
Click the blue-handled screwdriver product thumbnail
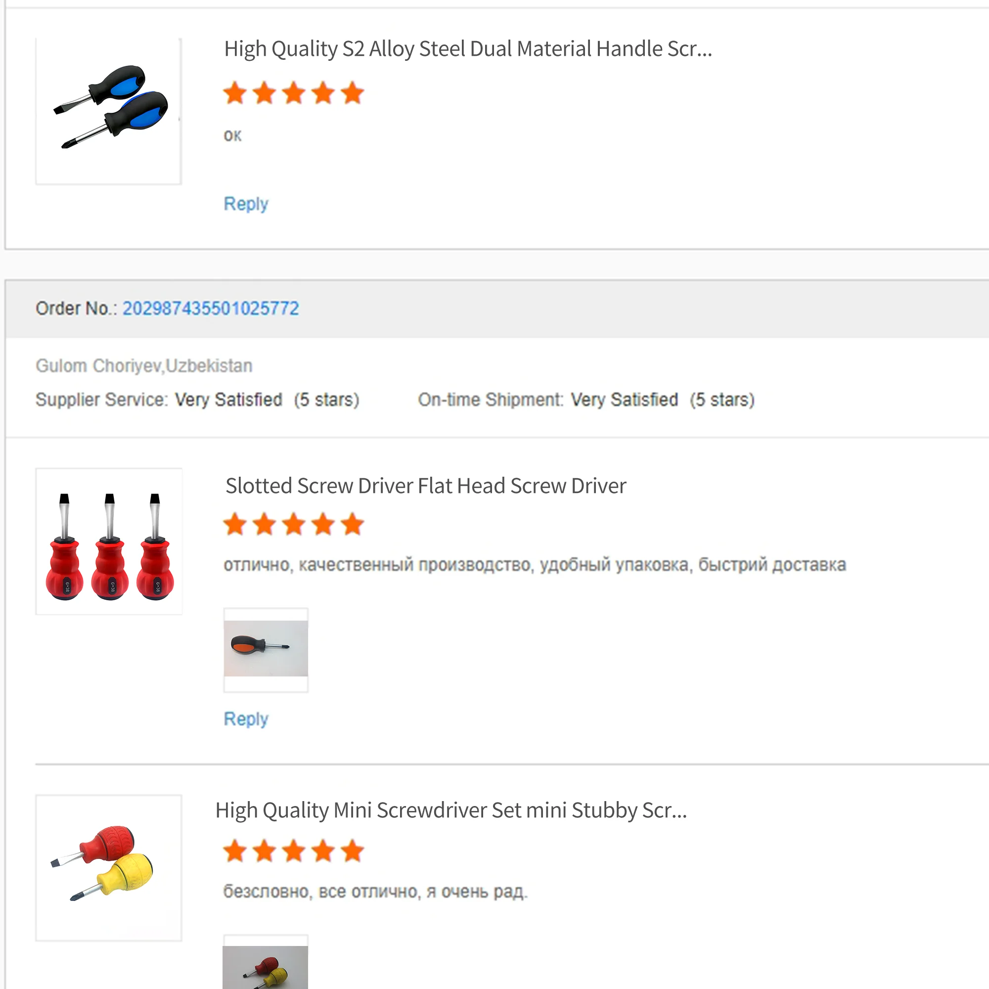108,111
